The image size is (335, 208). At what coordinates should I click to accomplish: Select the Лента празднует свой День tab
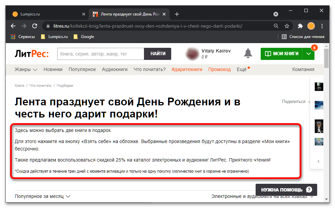point(129,14)
